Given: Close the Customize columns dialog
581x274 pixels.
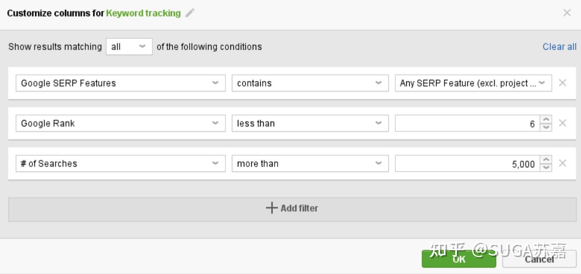Looking at the screenshot, I should coord(567,13).
